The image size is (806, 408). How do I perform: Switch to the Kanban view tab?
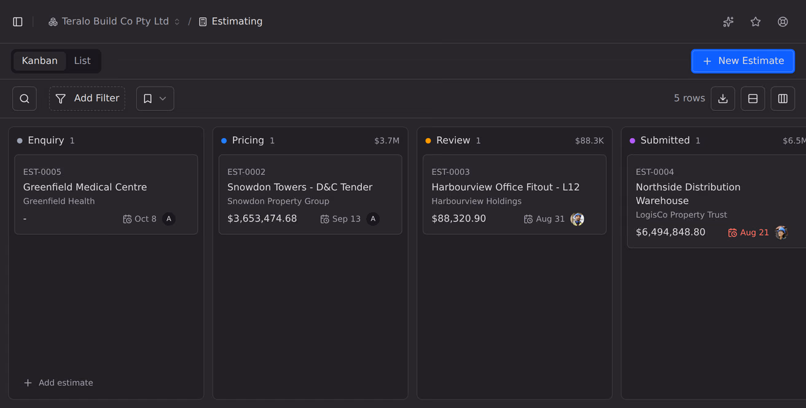pos(40,61)
